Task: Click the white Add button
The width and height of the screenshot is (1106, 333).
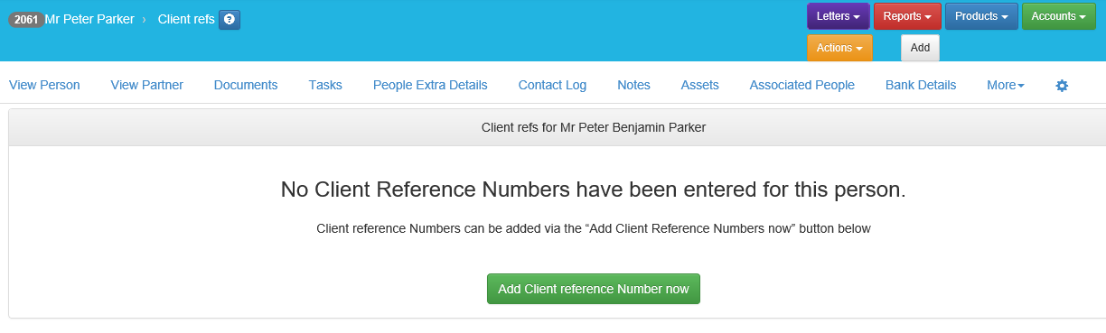Action: click(x=920, y=48)
